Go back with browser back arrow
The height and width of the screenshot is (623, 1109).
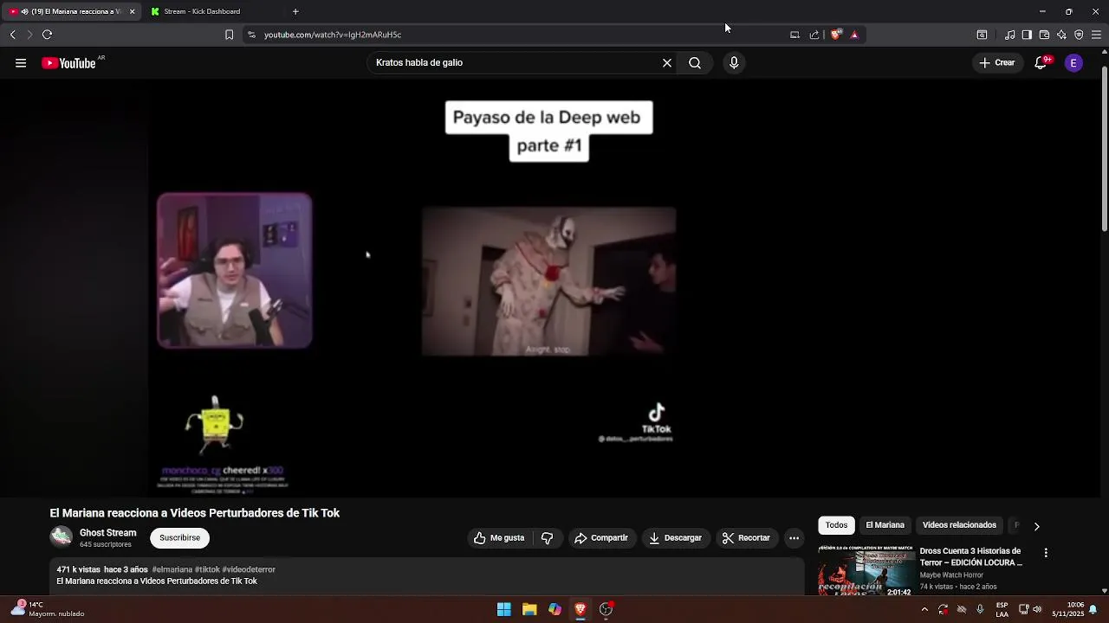point(12,35)
